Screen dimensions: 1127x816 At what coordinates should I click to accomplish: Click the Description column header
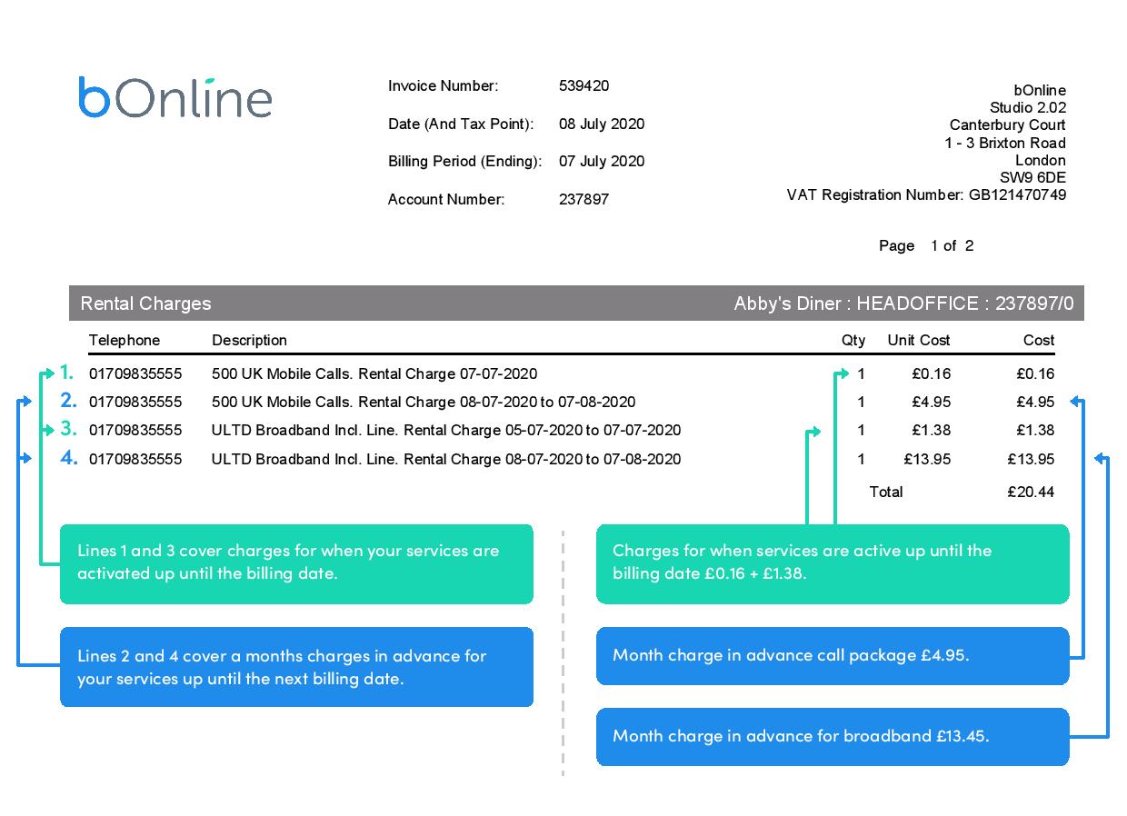249,340
